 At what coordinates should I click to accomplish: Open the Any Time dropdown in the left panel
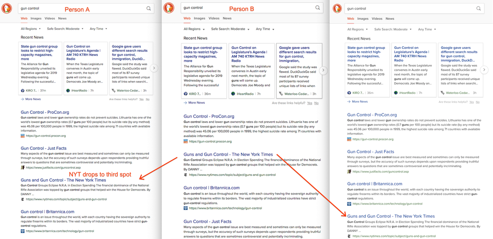click(x=98, y=29)
